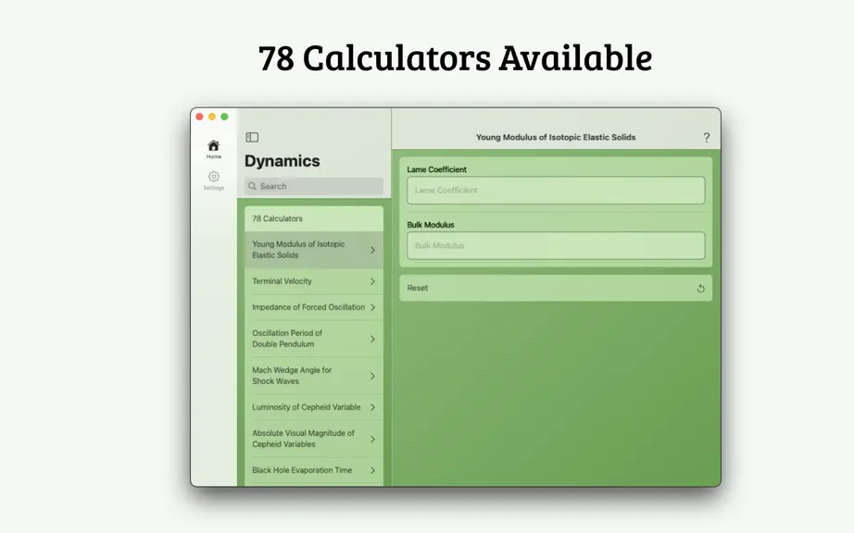
Task: Select Oscillation Period of Double Pendulum
Action: pos(314,339)
